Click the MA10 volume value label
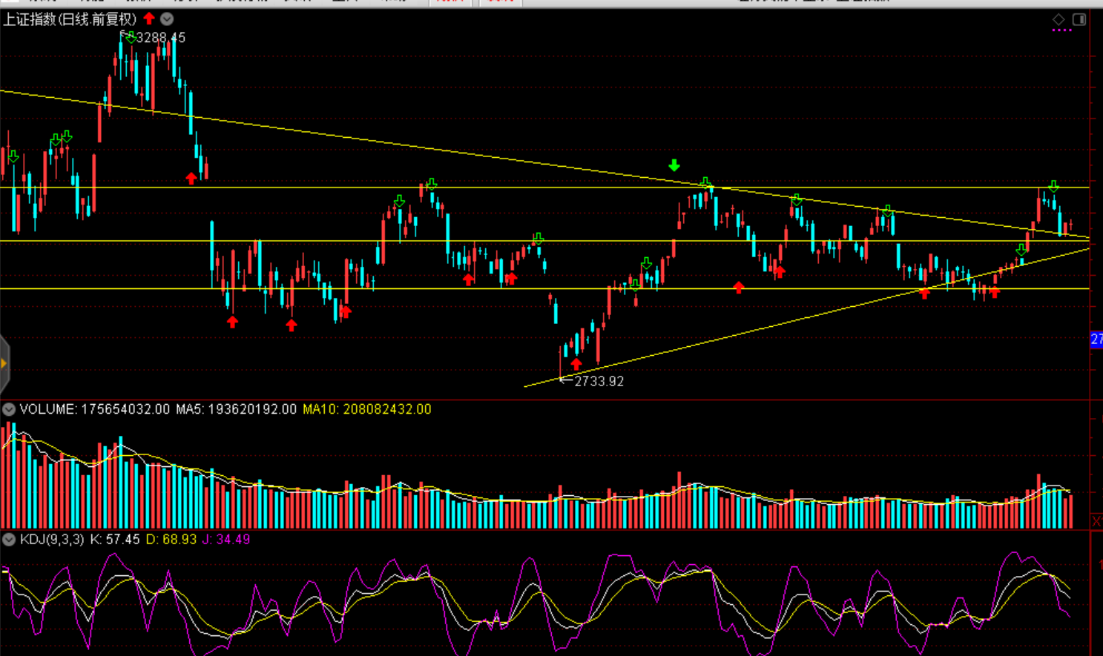 [x=366, y=409]
